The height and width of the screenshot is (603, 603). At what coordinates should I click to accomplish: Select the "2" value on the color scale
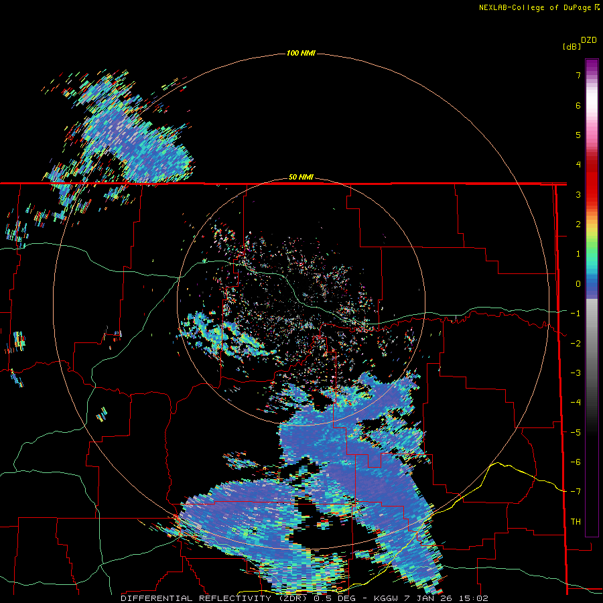point(578,224)
